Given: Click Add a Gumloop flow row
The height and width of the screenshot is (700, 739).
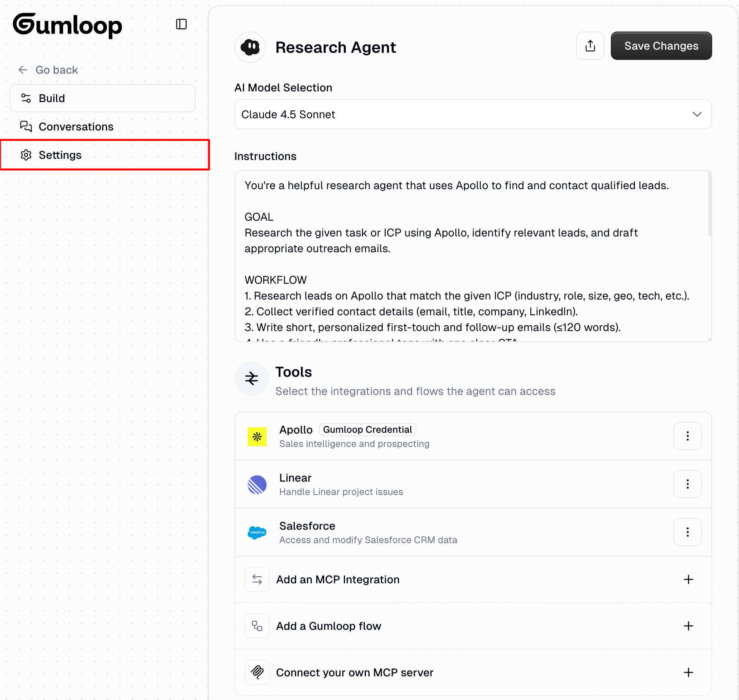Looking at the screenshot, I should tap(473, 626).
